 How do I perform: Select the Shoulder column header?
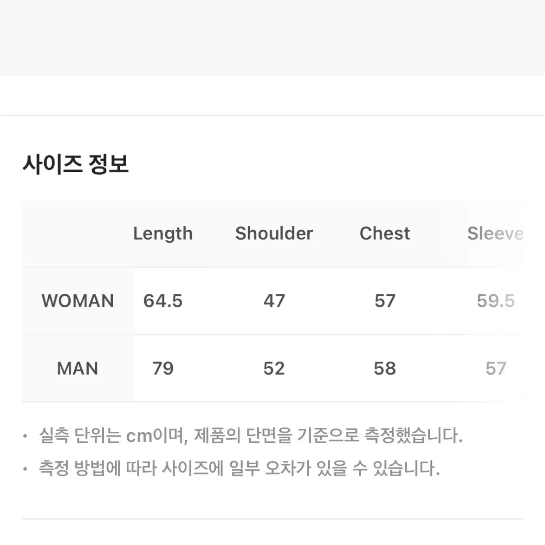[x=274, y=233]
